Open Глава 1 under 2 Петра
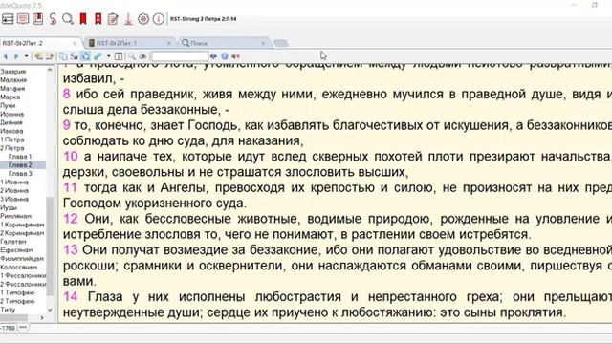612x344 pixels. pyautogui.click(x=20, y=157)
